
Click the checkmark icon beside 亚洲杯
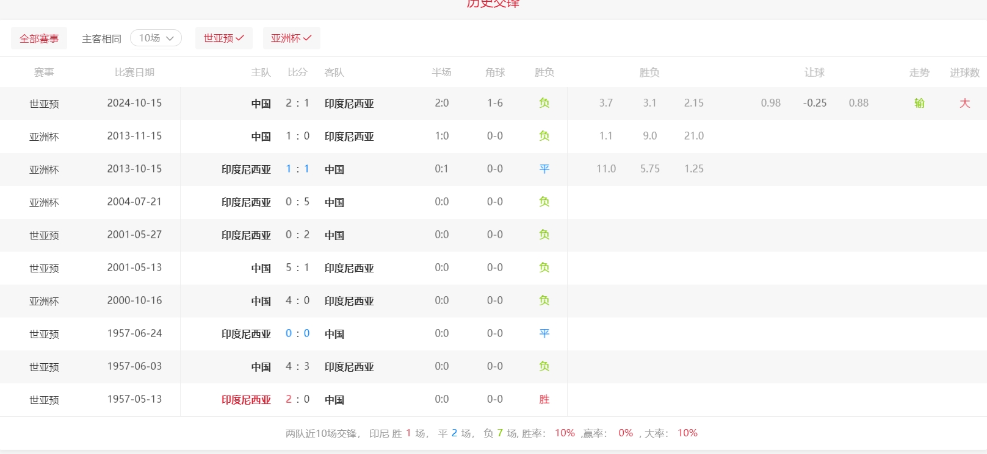(308, 38)
